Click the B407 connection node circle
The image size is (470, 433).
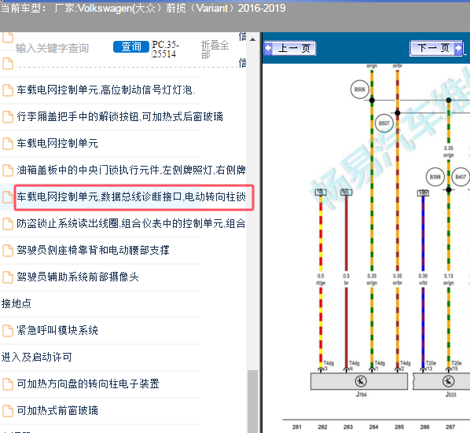tap(461, 177)
